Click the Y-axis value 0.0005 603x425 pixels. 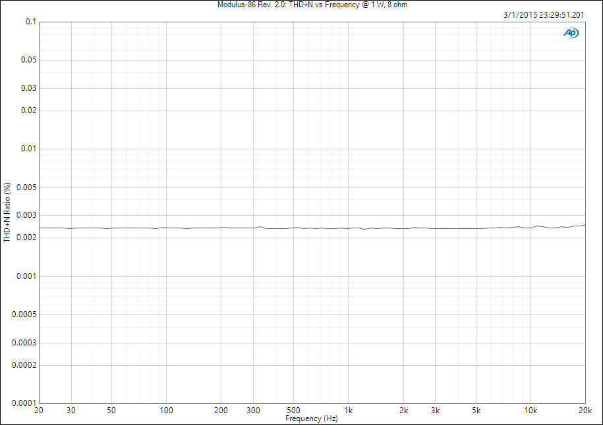tap(24, 314)
